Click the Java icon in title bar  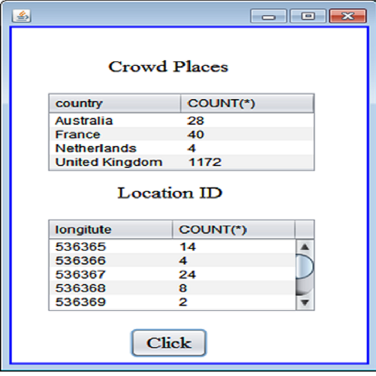click(x=21, y=16)
